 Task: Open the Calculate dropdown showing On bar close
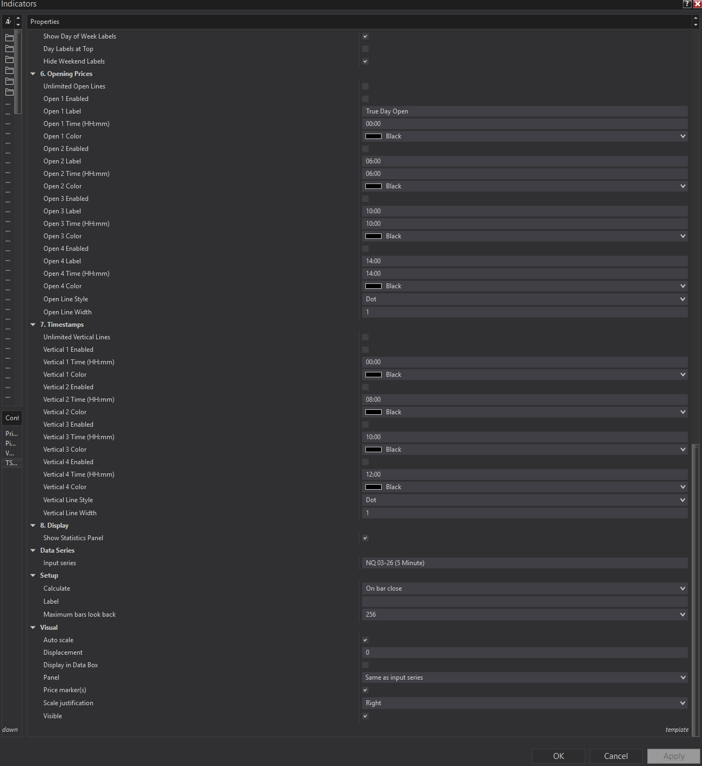[x=524, y=588]
